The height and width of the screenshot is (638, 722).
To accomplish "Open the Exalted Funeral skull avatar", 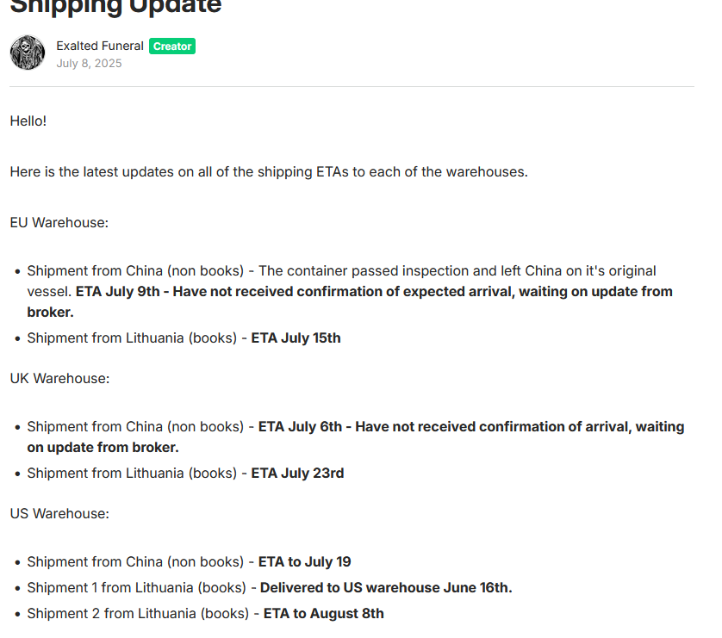I will coord(28,53).
